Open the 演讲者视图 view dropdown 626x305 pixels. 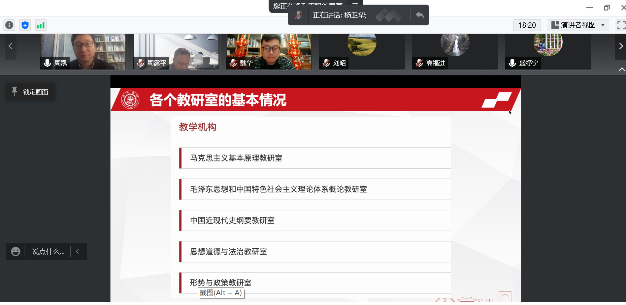pyautogui.click(x=578, y=25)
